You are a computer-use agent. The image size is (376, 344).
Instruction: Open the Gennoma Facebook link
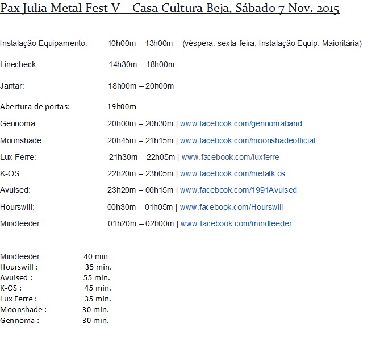pyautogui.click(x=241, y=123)
